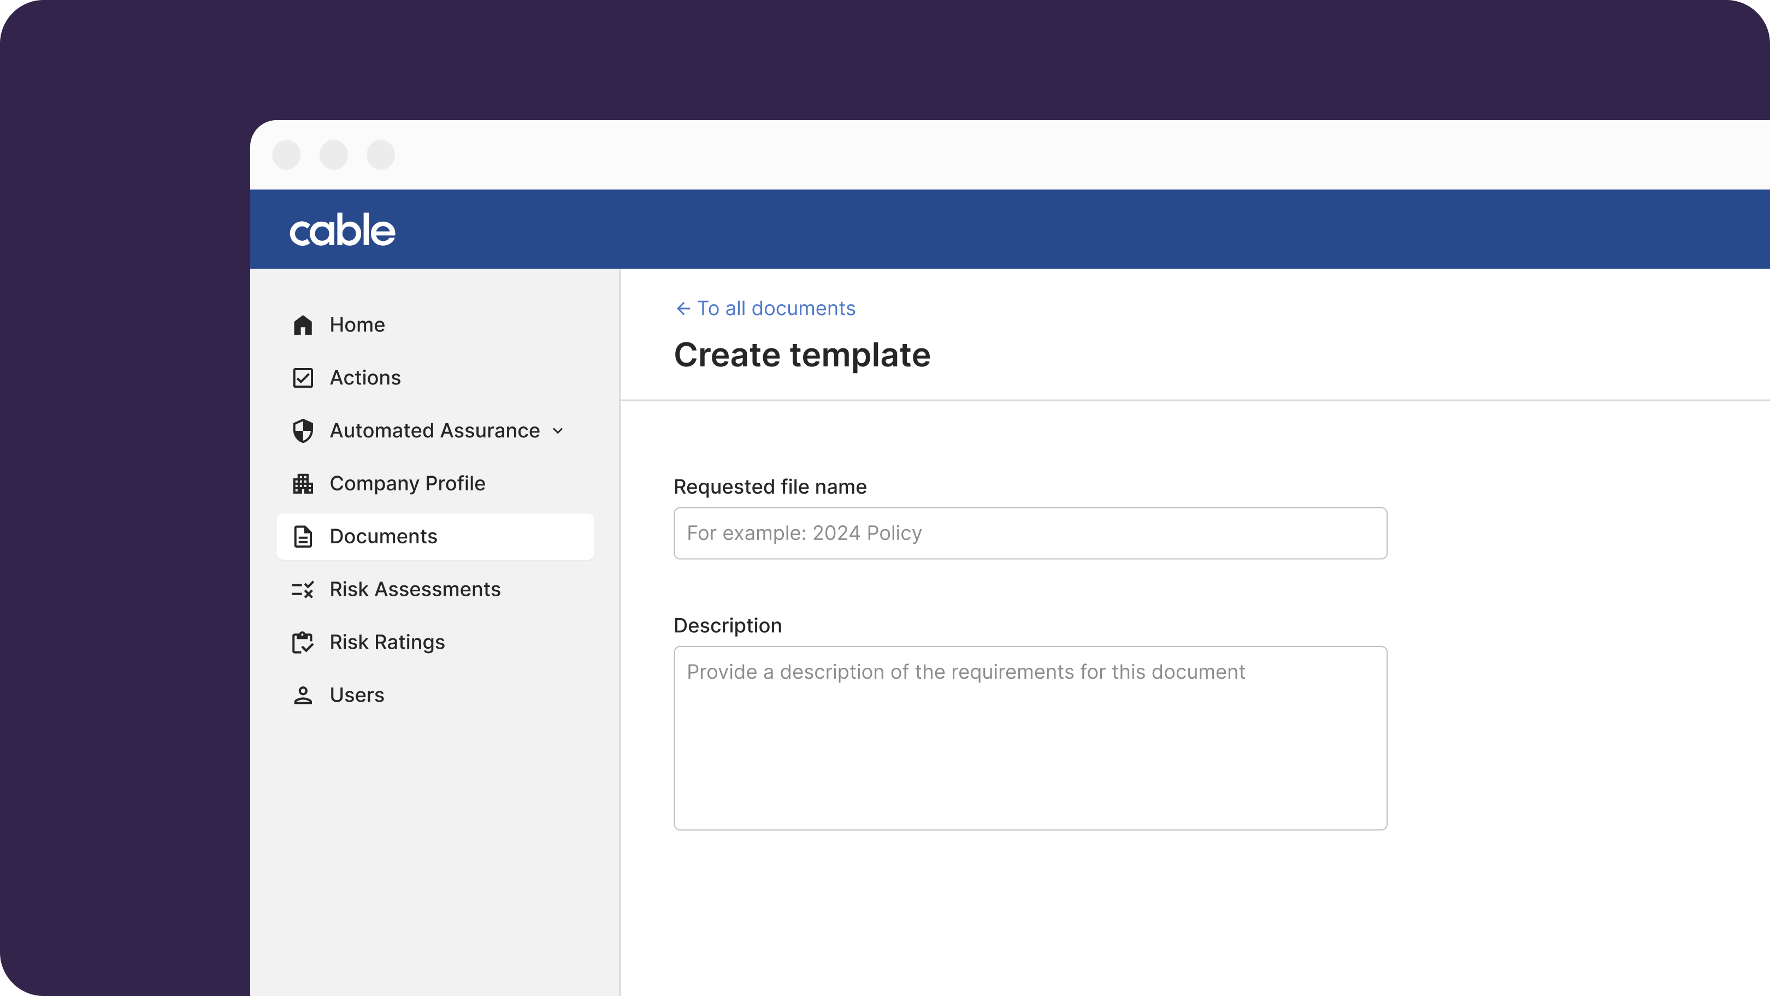Navigate to Risk Ratings
The height and width of the screenshot is (996, 1770).
pyautogui.click(x=387, y=642)
